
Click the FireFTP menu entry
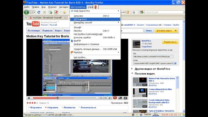coord(95,41)
